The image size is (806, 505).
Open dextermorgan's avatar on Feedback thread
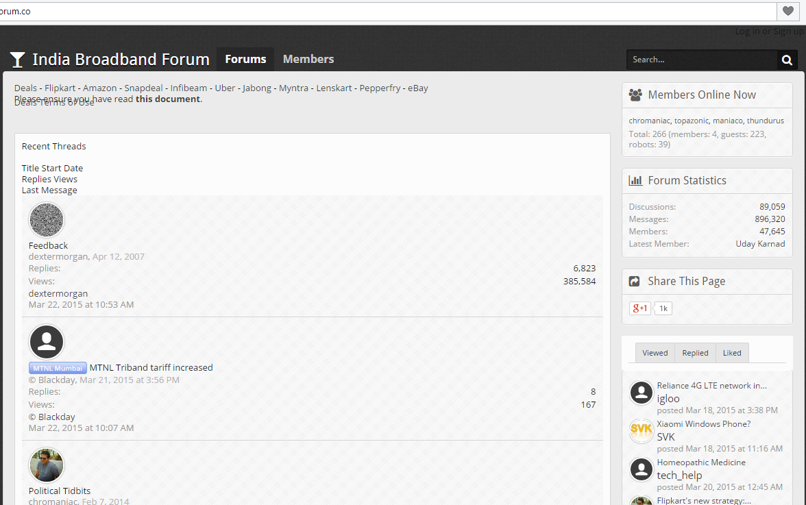[47, 220]
